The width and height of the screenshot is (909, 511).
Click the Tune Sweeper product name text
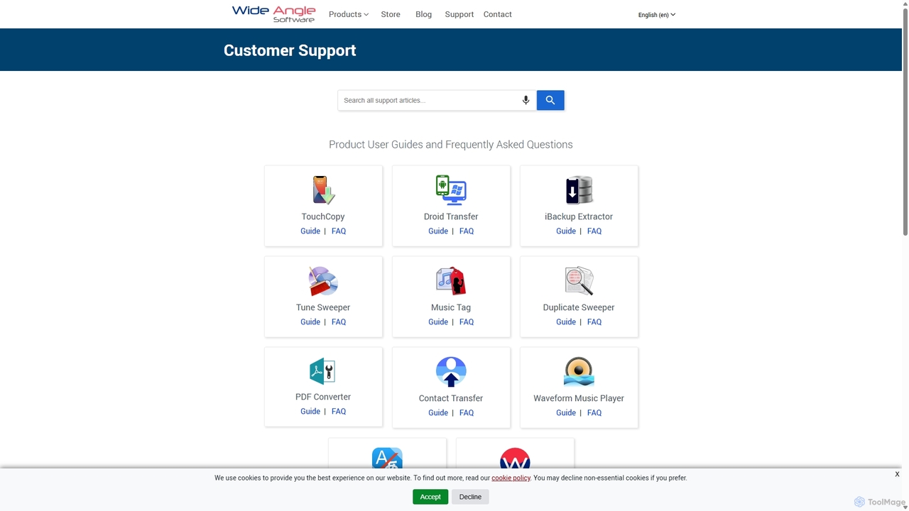click(323, 307)
